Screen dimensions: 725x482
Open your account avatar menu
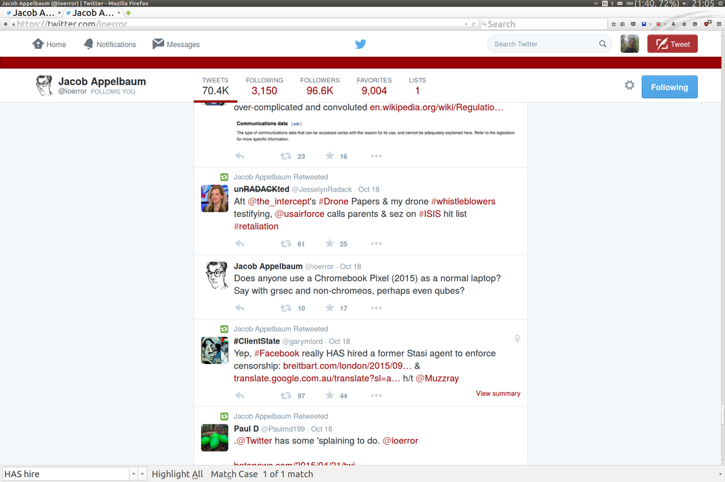pyautogui.click(x=630, y=44)
